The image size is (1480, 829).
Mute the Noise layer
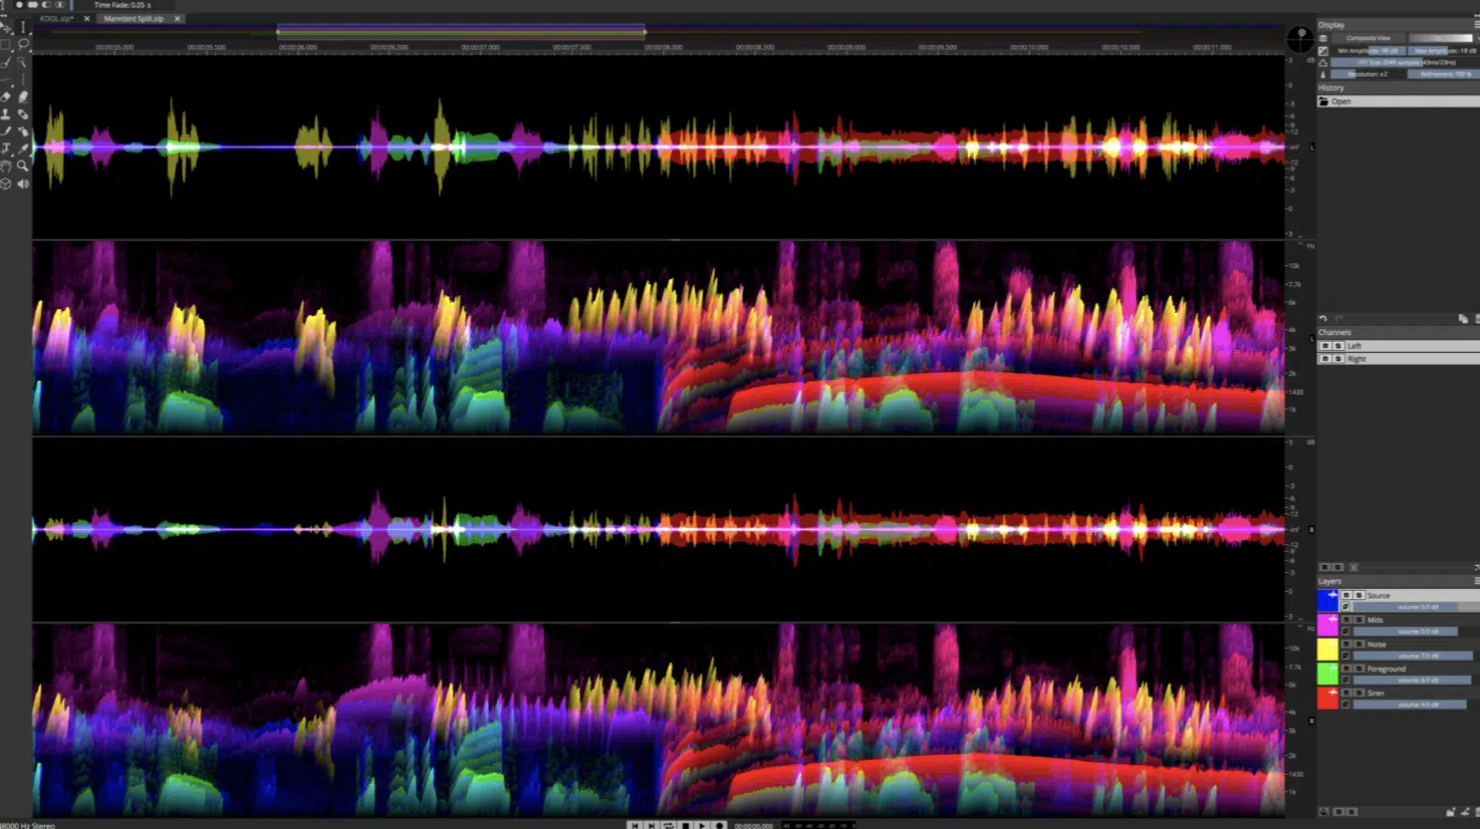click(1346, 644)
